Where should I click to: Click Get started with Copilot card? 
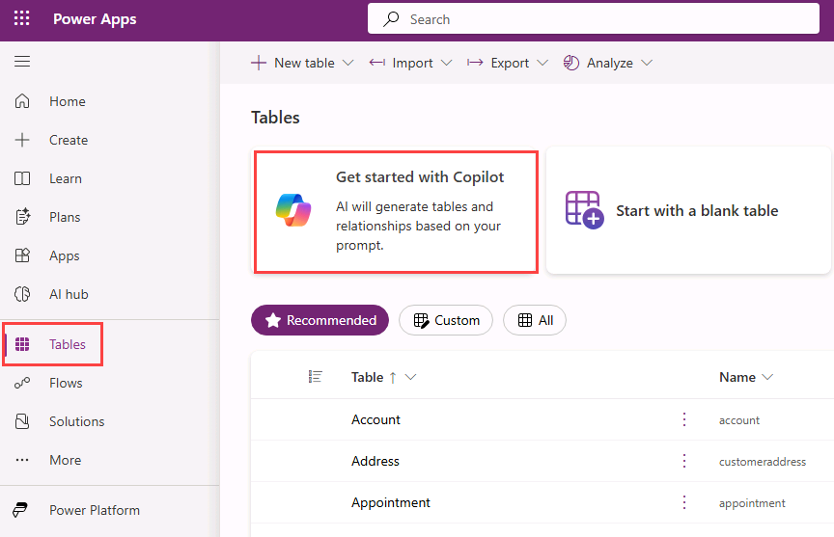pyautogui.click(x=396, y=212)
